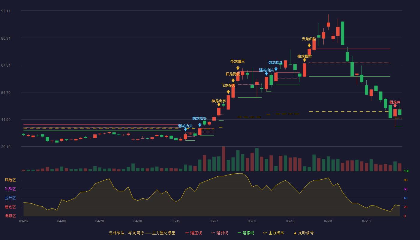
Task: Click the red 20 indicator axis label
Action: 406,207
